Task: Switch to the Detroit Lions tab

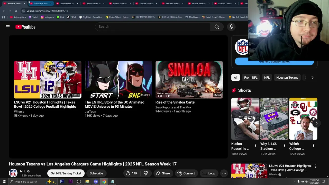Action: coord(120,4)
